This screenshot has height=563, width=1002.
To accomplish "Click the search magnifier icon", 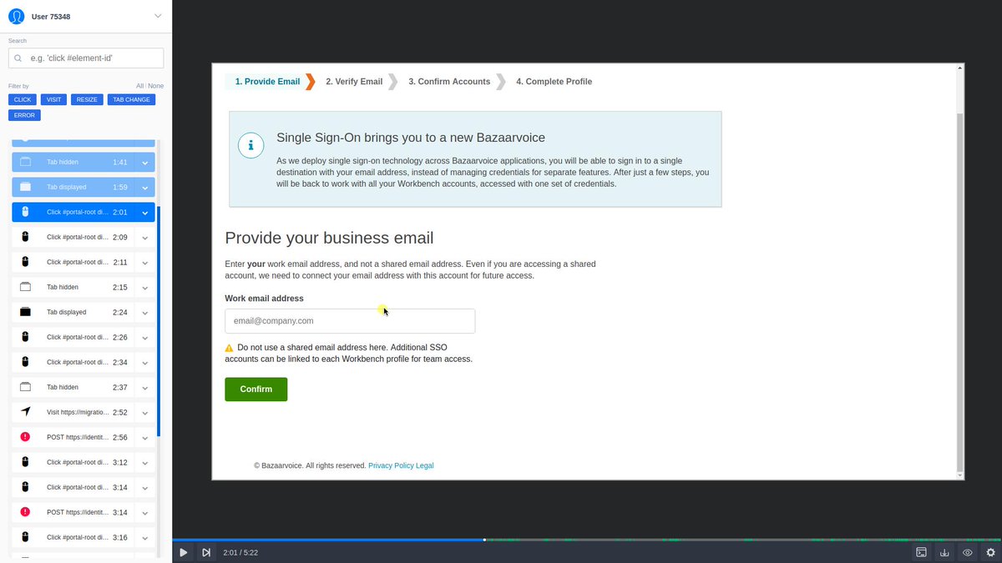I will point(18,58).
